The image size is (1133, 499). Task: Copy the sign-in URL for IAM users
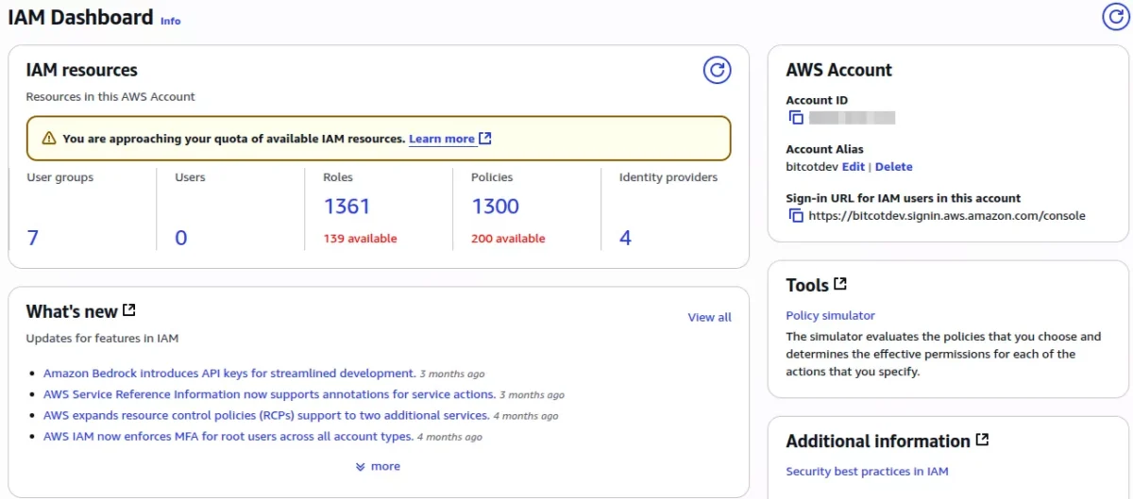click(796, 216)
